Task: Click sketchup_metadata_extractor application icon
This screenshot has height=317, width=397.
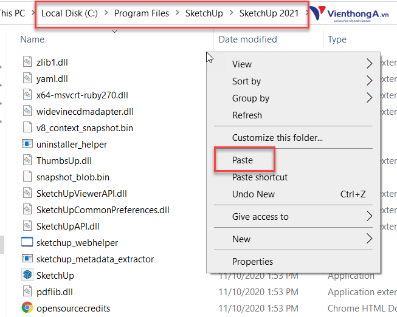Action: [27, 258]
